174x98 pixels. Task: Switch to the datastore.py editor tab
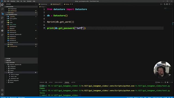55,4
